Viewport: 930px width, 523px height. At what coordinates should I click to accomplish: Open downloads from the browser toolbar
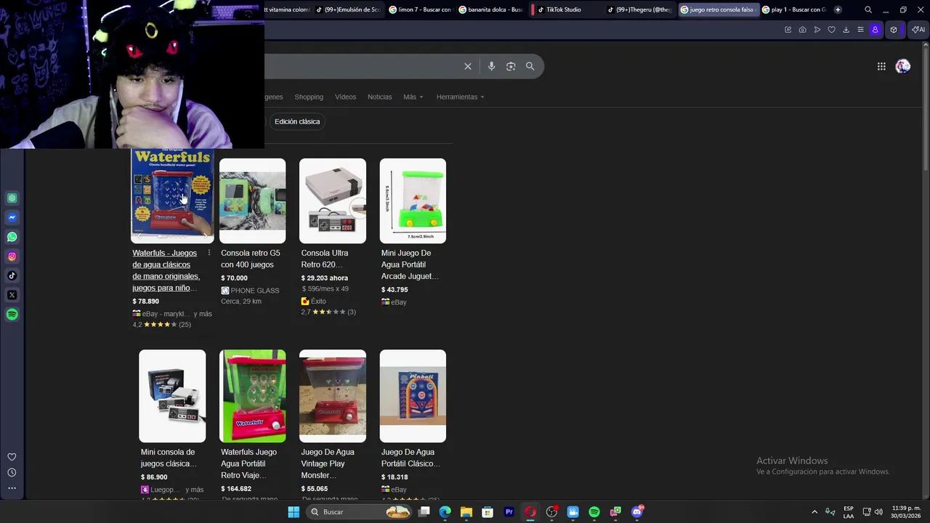846,30
